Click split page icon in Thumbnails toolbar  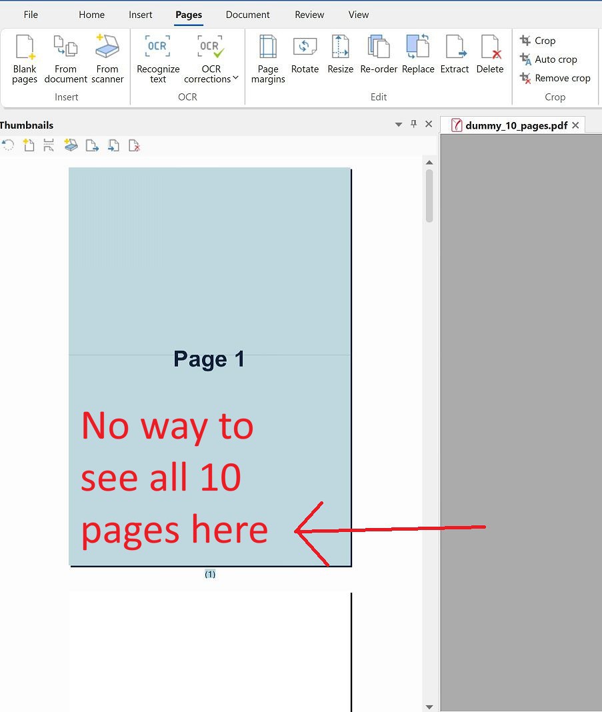49,145
